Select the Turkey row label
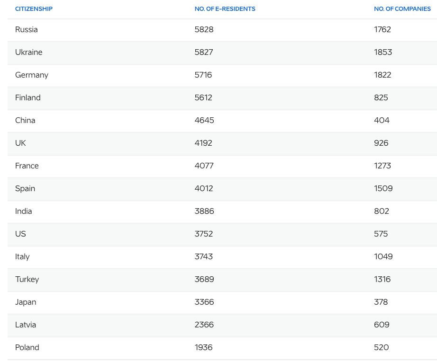 click(27, 279)
